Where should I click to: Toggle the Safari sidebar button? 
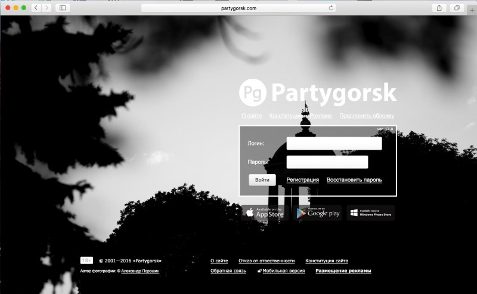62,8
